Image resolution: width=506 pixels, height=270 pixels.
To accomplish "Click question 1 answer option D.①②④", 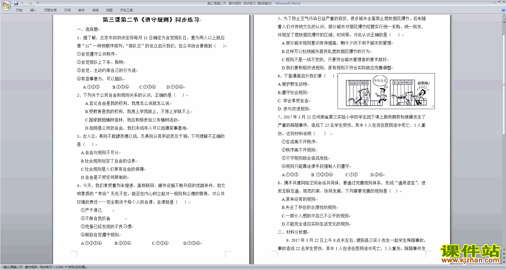I will pyautogui.click(x=175, y=87).
